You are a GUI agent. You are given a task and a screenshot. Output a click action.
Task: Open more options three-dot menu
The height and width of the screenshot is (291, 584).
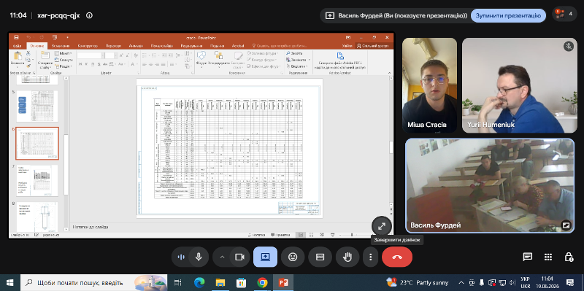coord(370,257)
